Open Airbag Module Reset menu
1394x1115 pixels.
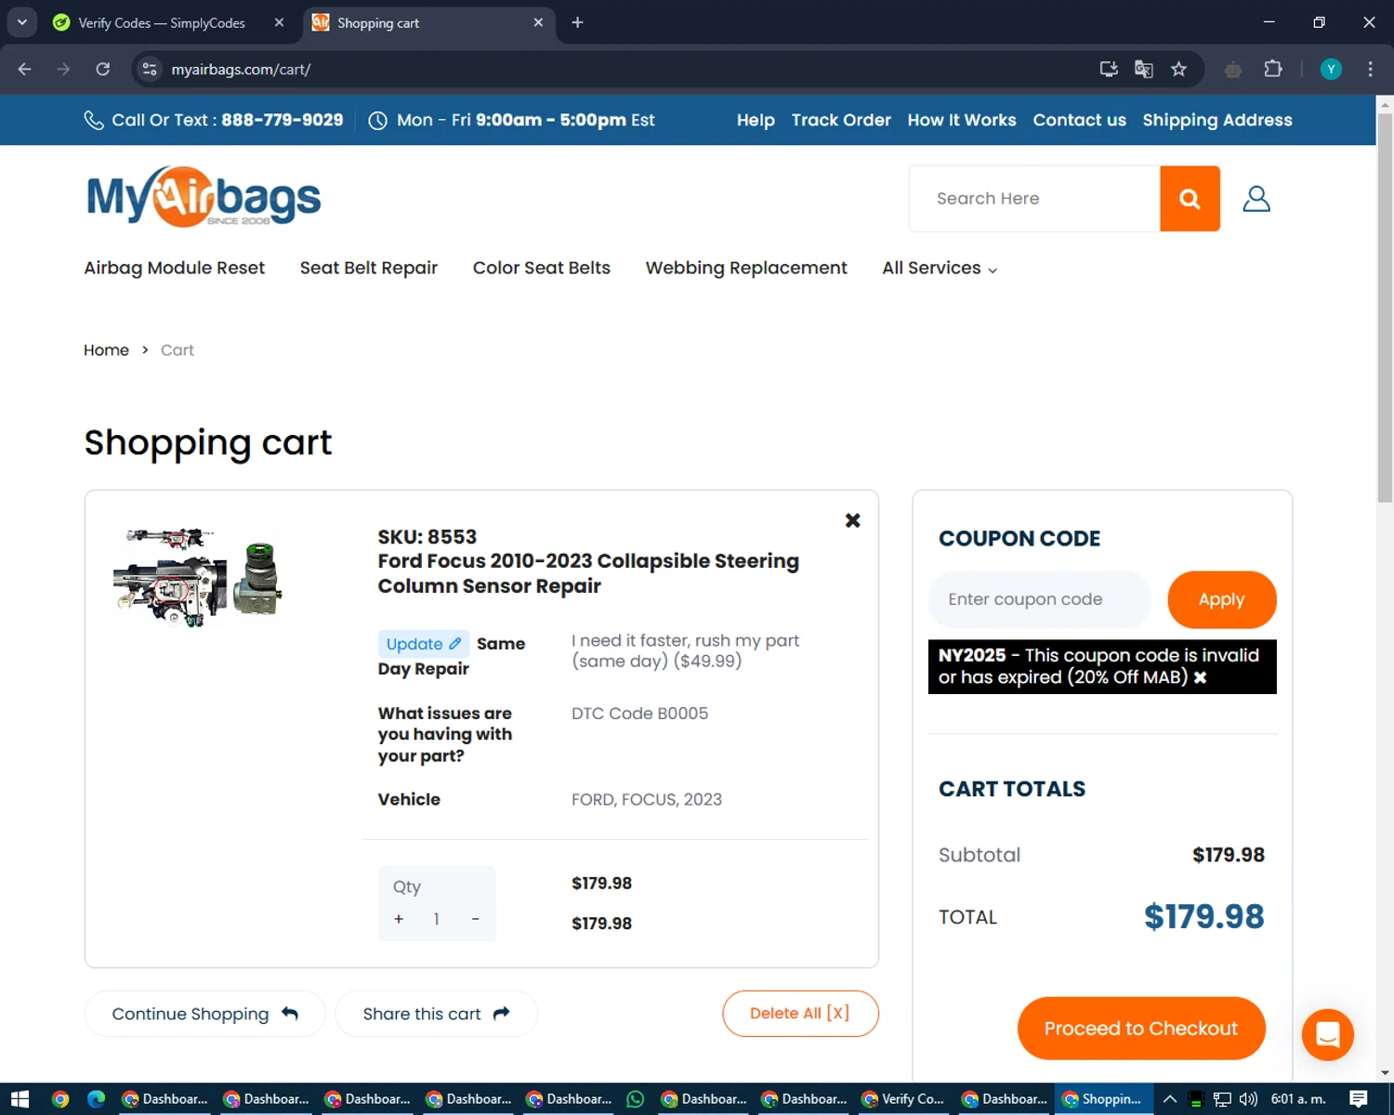click(175, 269)
